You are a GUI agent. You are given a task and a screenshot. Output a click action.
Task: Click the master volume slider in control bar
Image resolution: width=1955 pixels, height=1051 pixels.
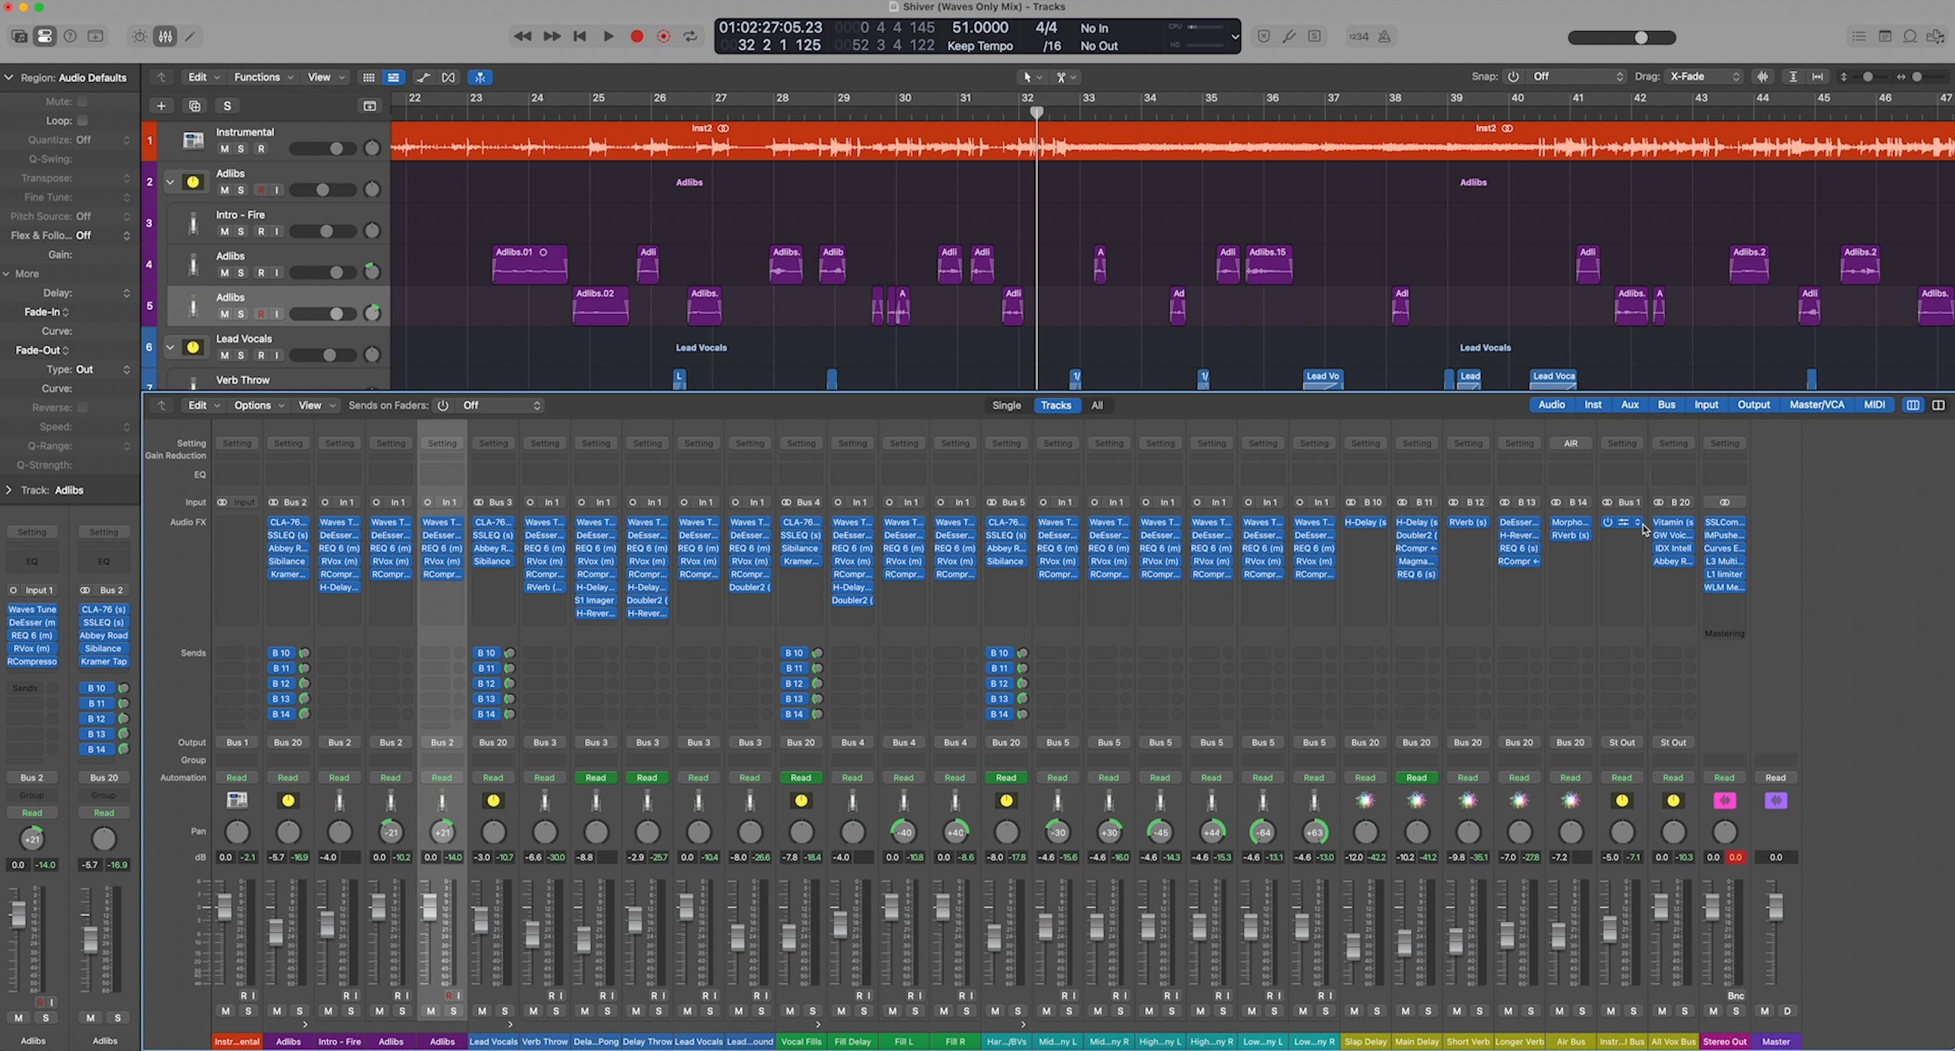1621,38
